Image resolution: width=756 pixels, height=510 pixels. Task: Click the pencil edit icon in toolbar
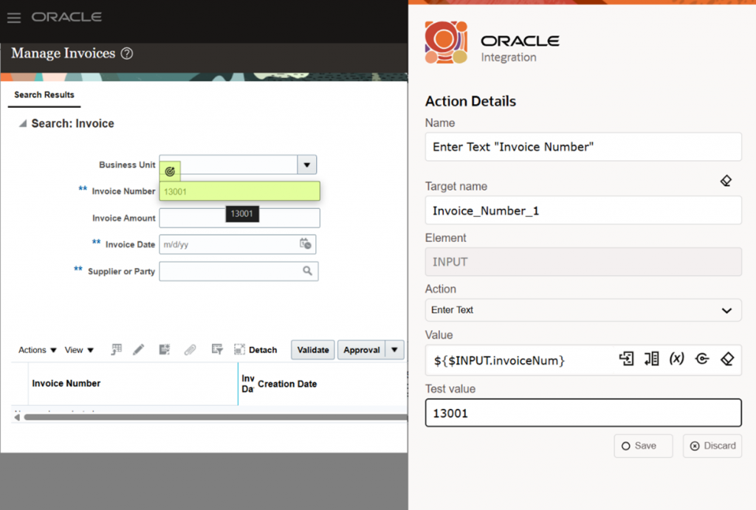pyautogui.click(x=138, y=350)
